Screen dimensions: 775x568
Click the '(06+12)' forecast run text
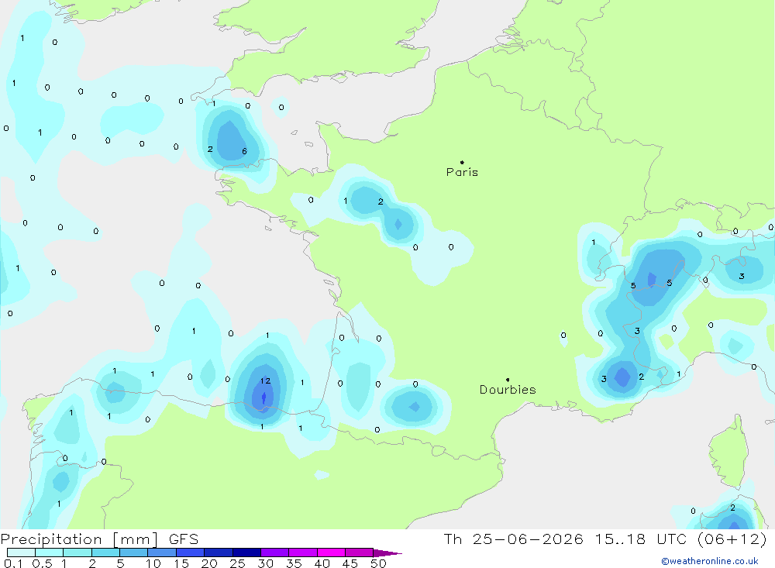pyautogui.click(x=732, y=539)
